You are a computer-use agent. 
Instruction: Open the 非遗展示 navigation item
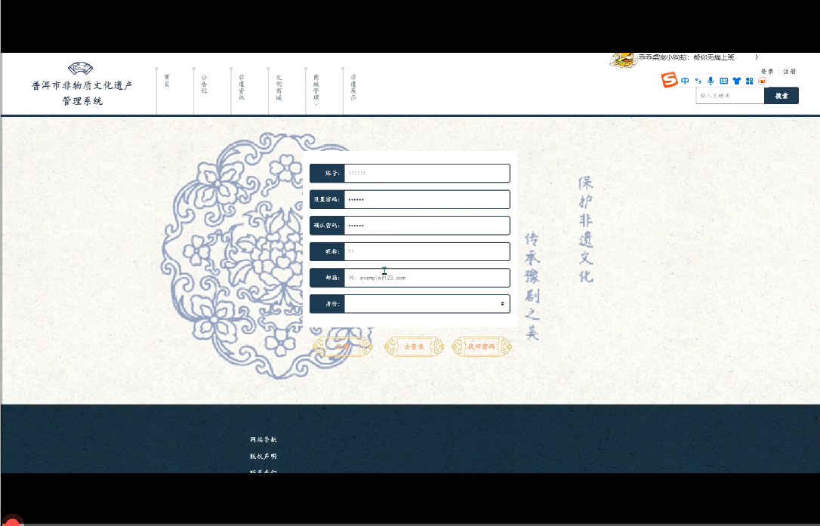click(353, 87)
